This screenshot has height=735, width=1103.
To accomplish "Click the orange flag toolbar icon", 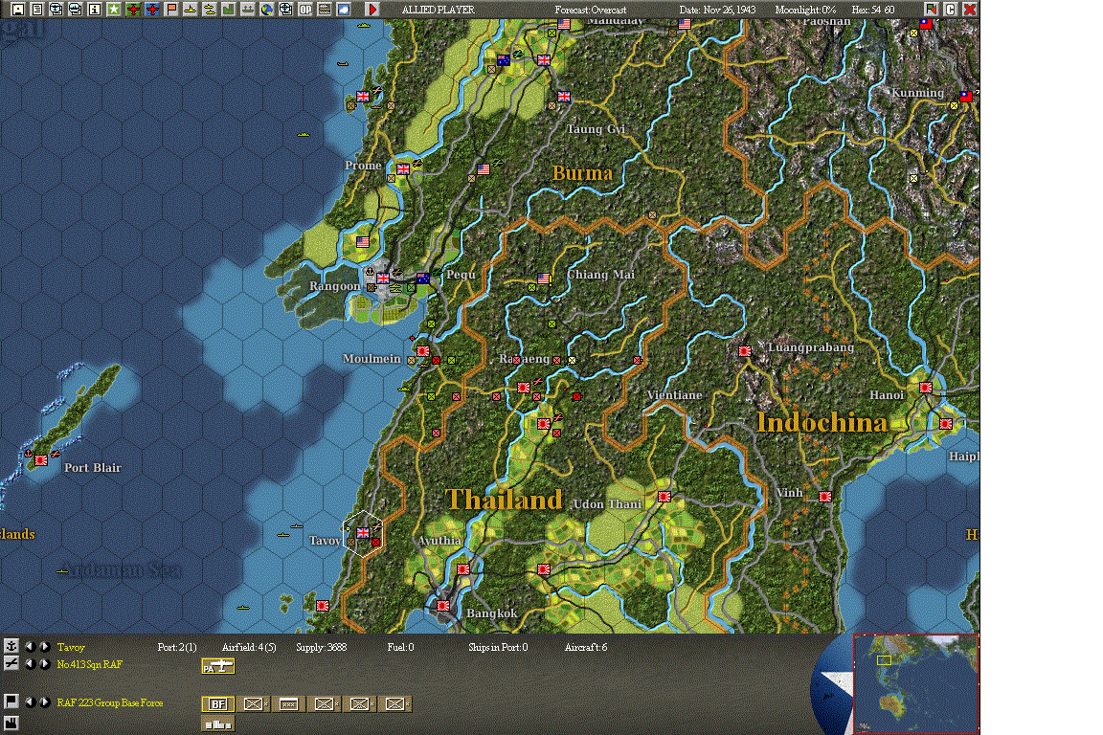I will (171, 10).
